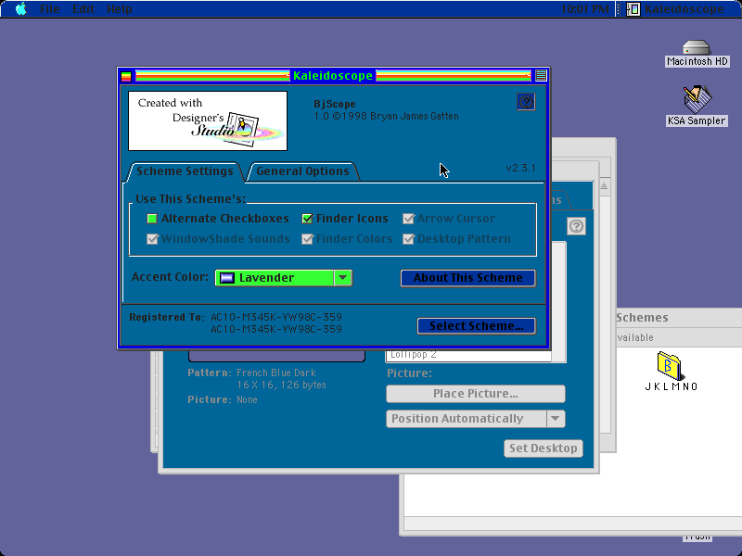Click the background window scroll up arrow
The width and height of the screenshot is (742, 556).
tap(605, 185)
